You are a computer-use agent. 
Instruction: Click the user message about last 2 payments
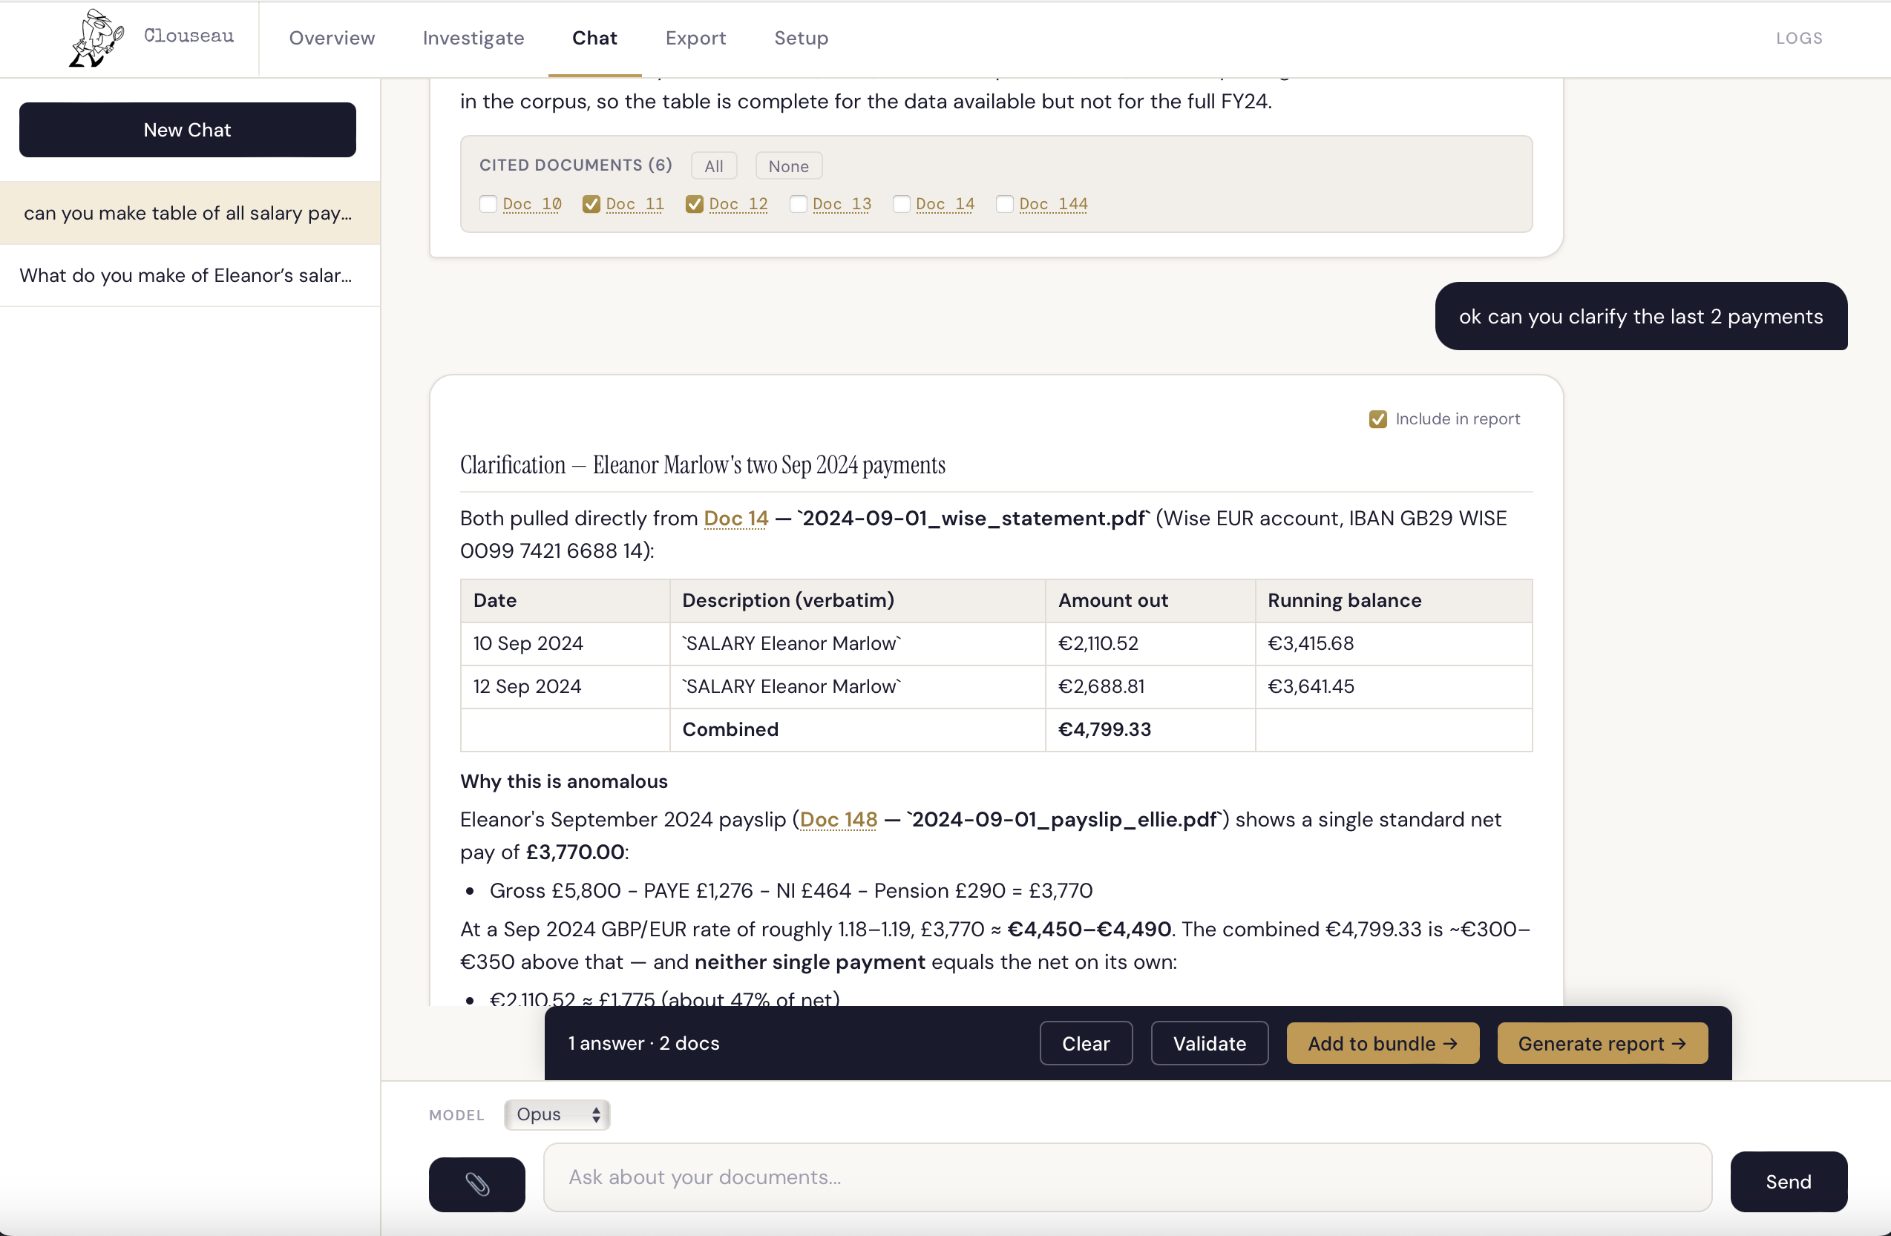[1641, 316]
